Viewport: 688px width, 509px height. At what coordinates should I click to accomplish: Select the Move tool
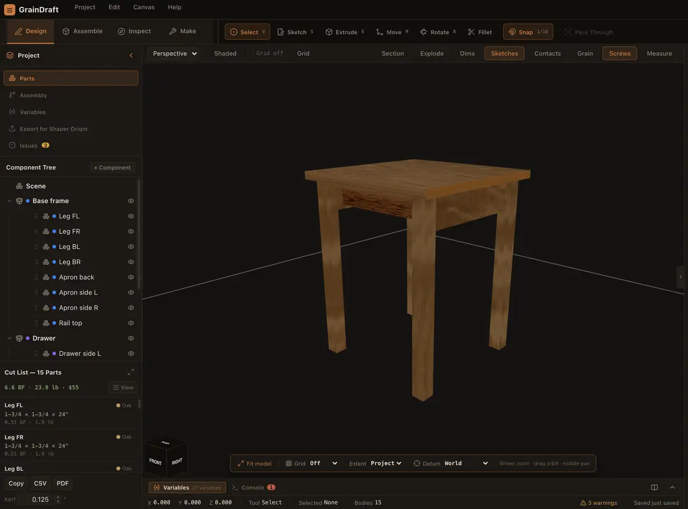click(x=392, y=32)
